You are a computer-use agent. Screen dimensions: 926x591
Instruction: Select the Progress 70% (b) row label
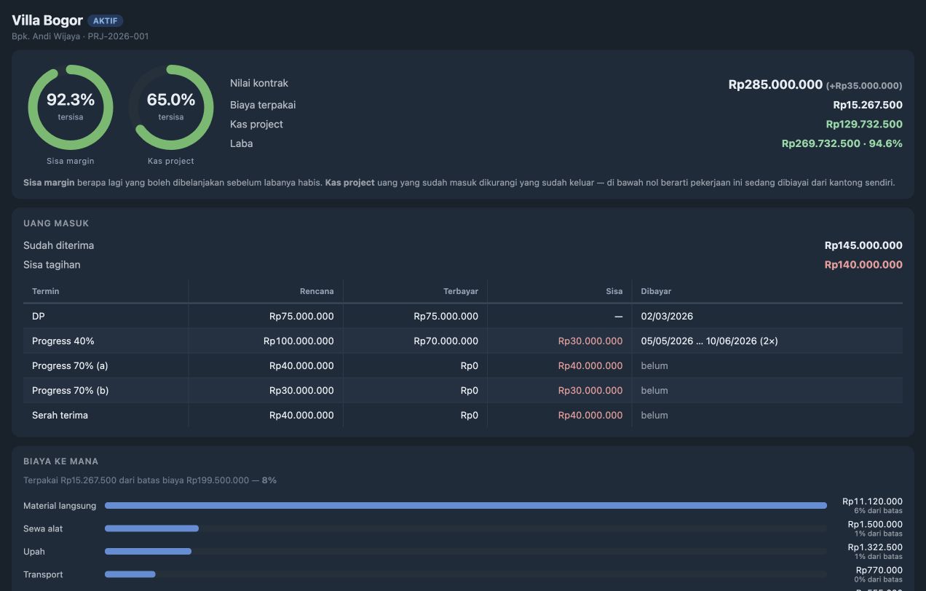pos(71,391)
